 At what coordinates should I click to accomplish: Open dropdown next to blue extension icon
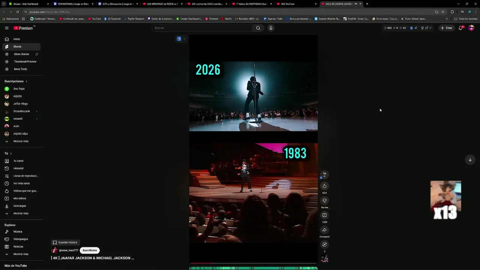tap(184, 39)
